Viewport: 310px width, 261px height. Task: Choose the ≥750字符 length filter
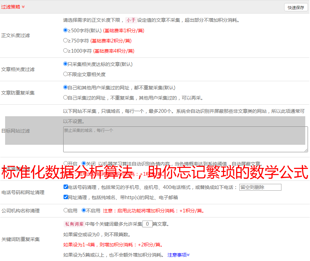coord(66,40)
